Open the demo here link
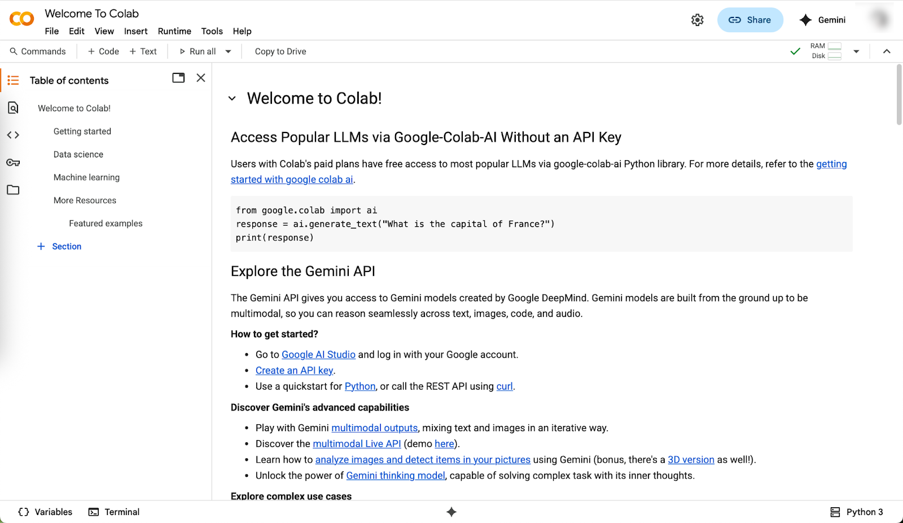 [x=444, y=444]
